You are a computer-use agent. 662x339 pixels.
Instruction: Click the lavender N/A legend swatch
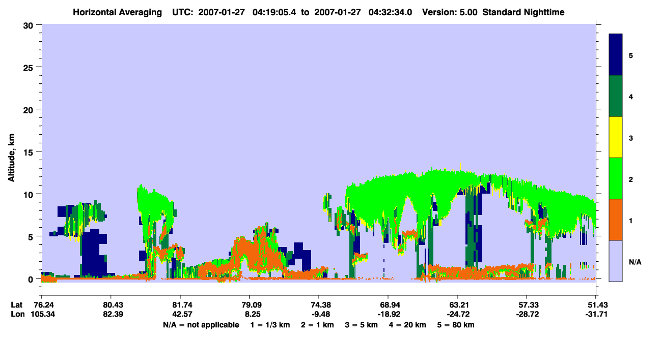pyautogui.click(x=616, y=261)
